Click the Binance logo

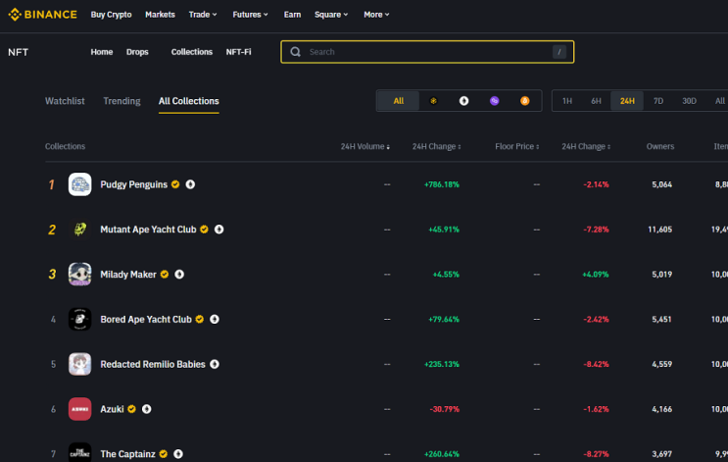[43, 15]
